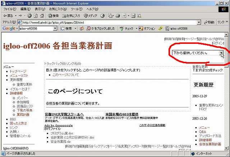Open the history icon in the toolbar
The height and width of the screenshot is (157, 230).
tap(102, 16)
